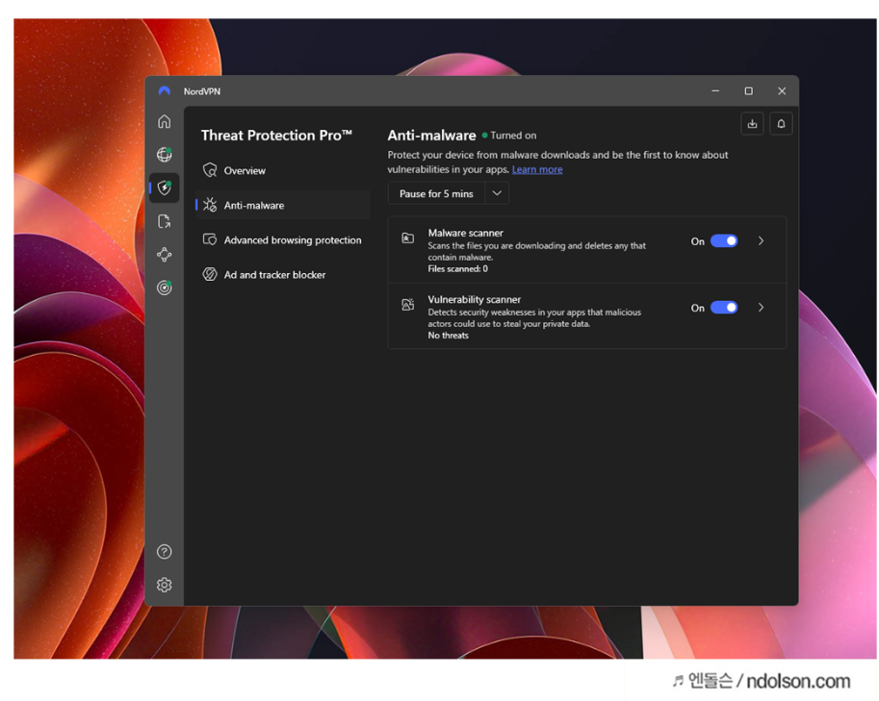Click the Overview shield icon
Image resolution: width=879 pixels, height=701 pixels.
coord(210,170)
